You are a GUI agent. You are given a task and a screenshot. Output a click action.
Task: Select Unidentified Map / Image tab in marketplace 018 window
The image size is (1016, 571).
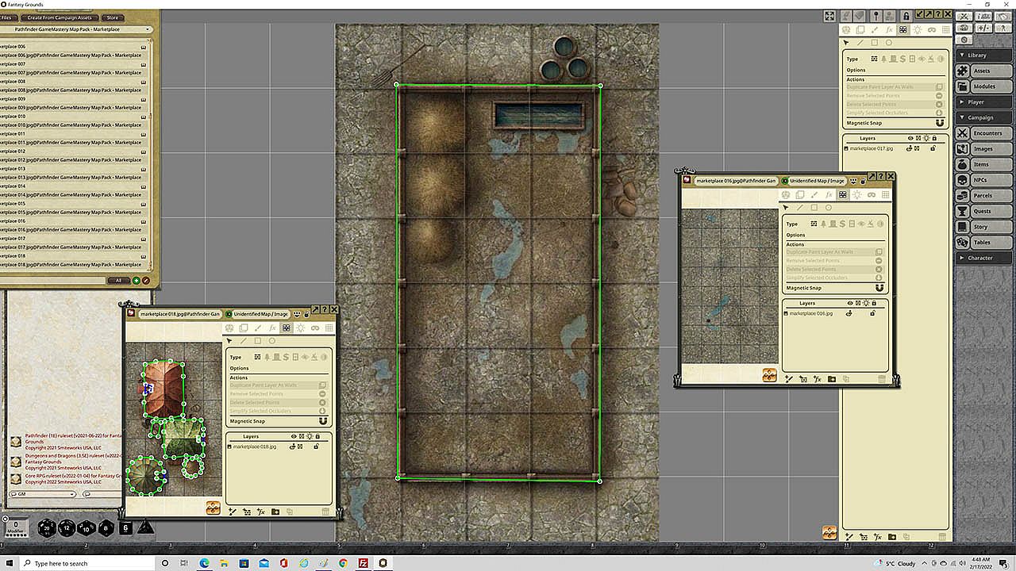pyautogui.click(x=262, y=314)
